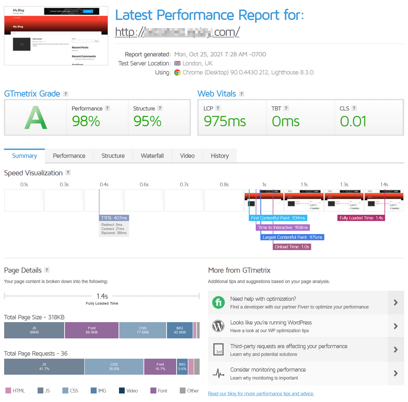Click the JS 41.7% requests segment
The height and width of the screenshot is (402, 408).
[x=44, y=367]
